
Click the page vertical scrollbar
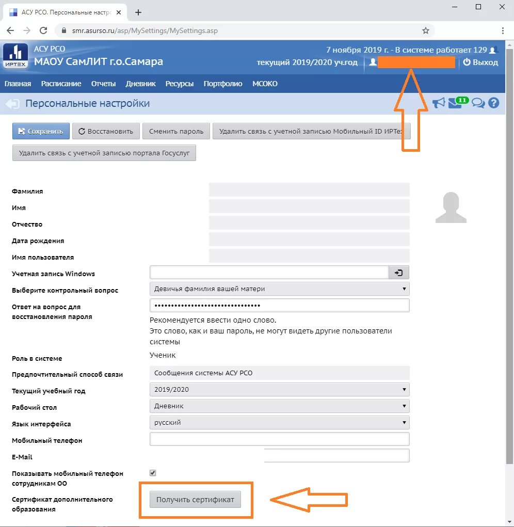(510, 255)
